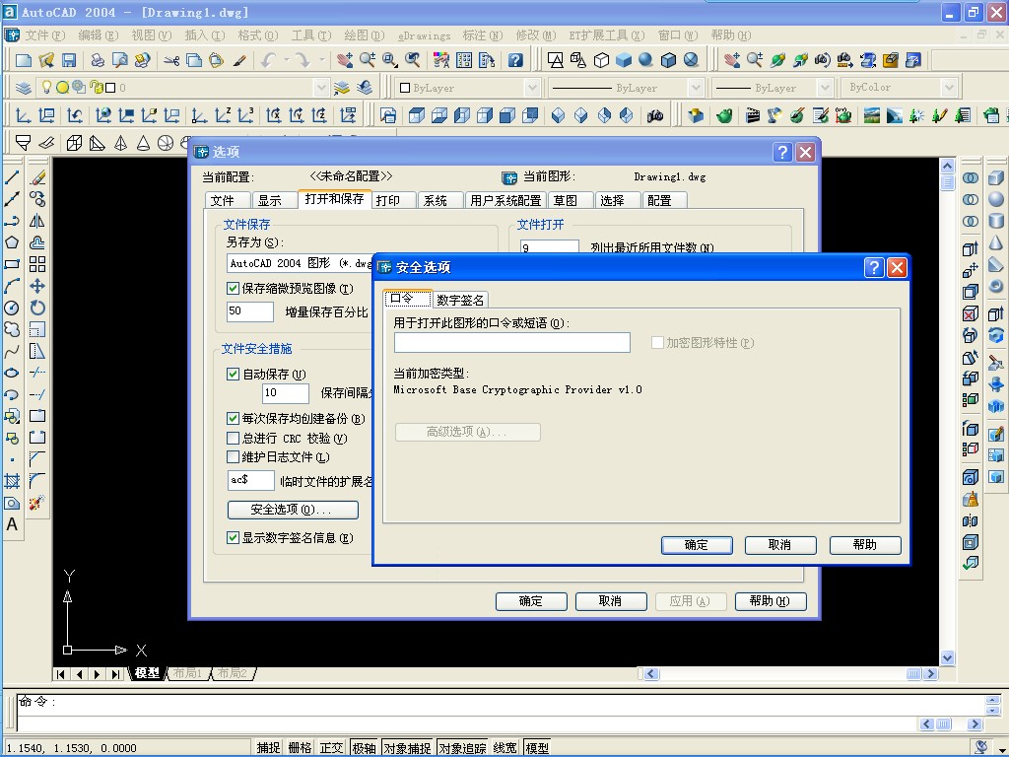This screenshot has height=757, width=1009.
Task: Click the Undo arrow icon
Action: (x=268, y=60)
